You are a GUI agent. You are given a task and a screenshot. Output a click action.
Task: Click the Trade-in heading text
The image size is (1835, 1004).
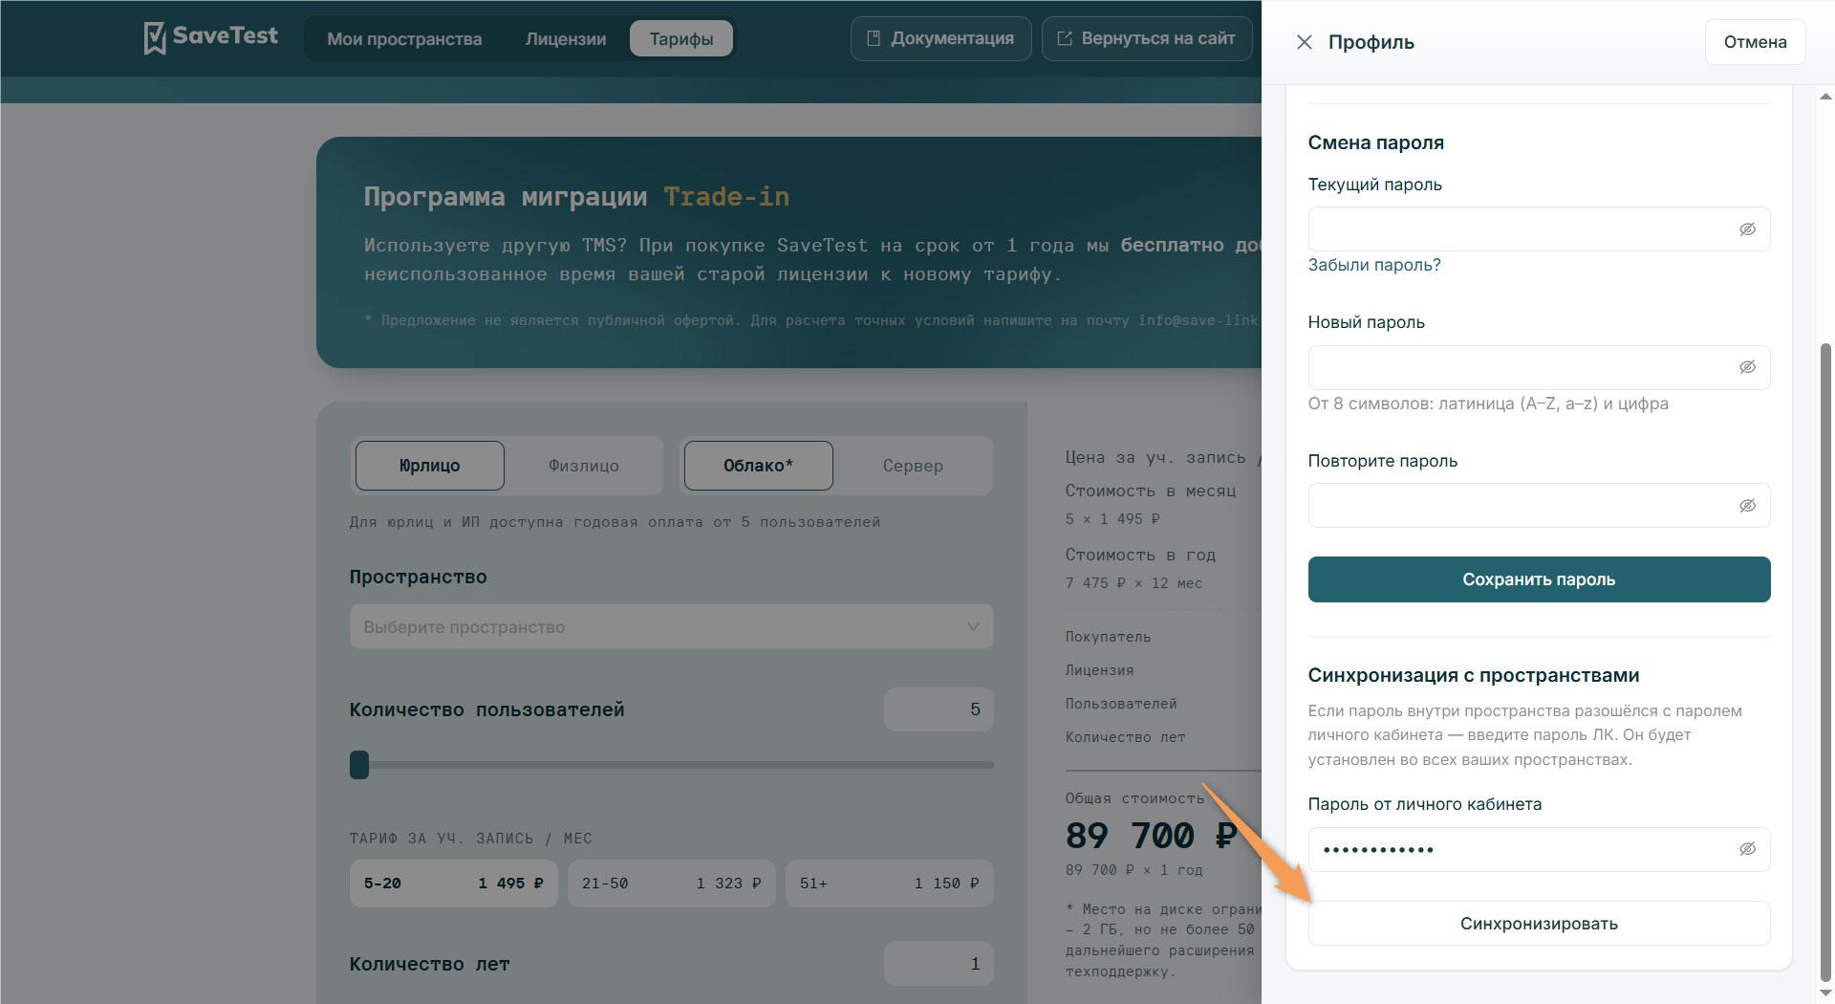(726, 197)
